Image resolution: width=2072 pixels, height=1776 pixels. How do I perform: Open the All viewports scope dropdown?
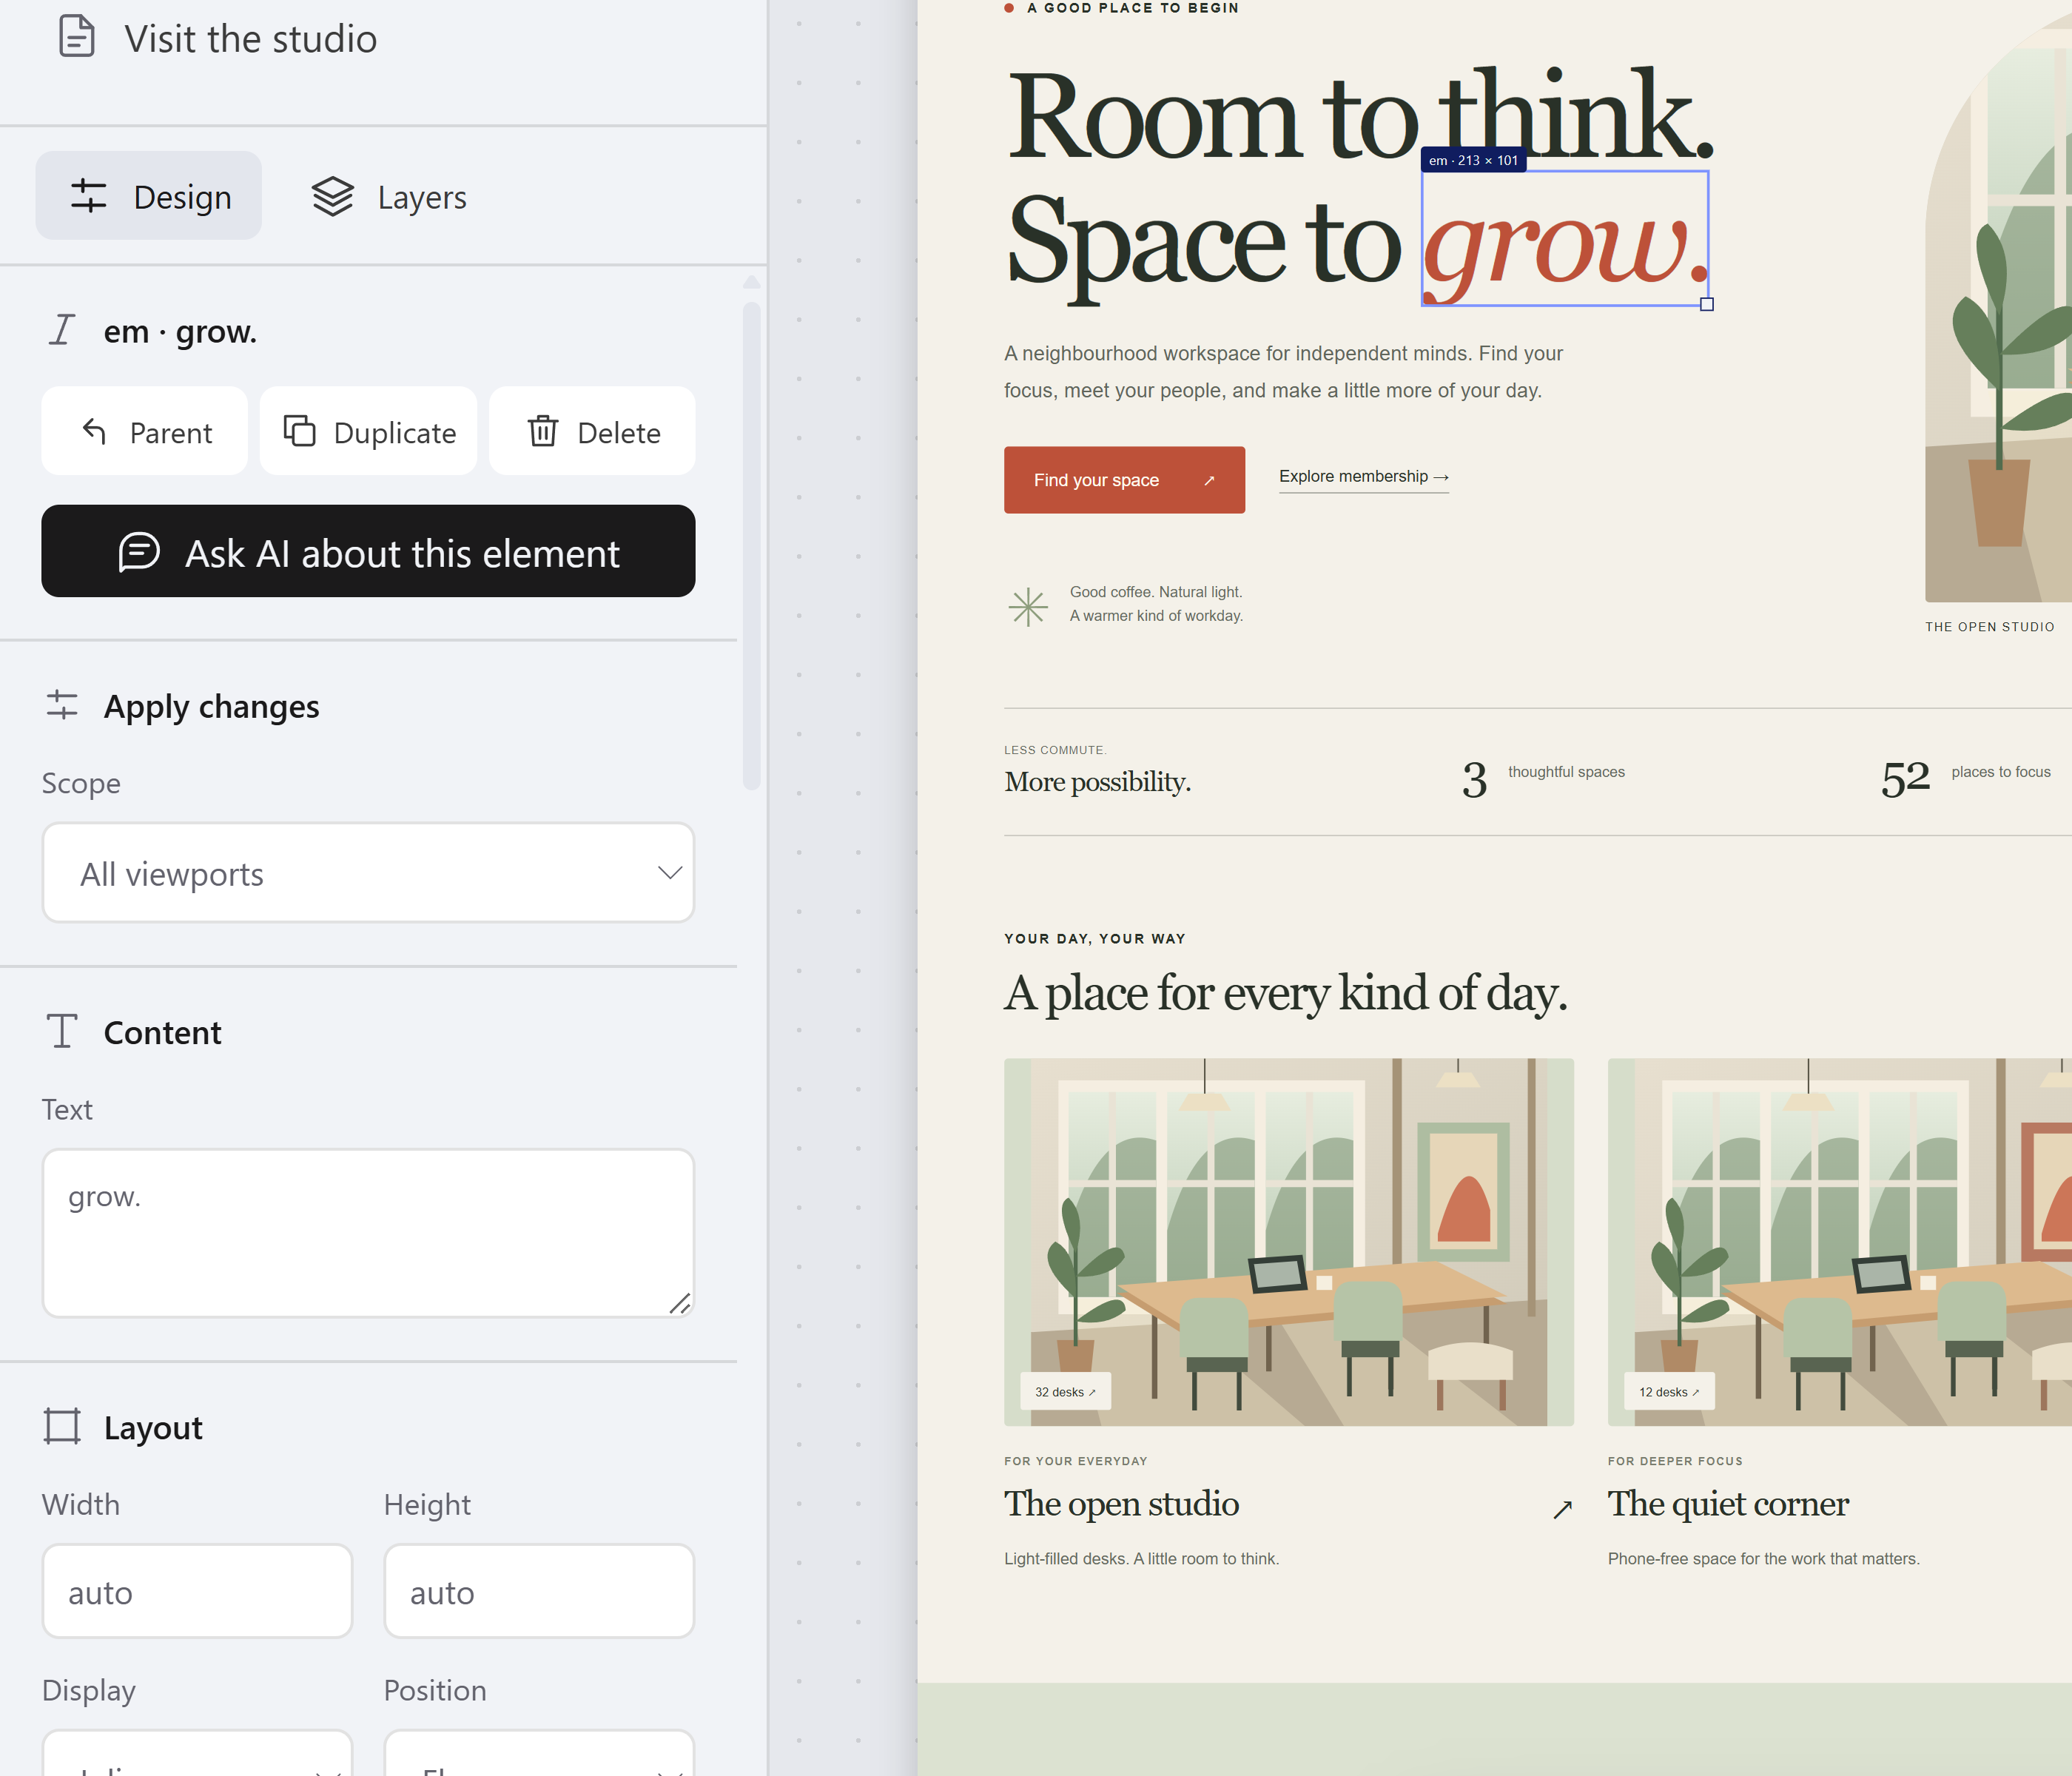(368, 873)
